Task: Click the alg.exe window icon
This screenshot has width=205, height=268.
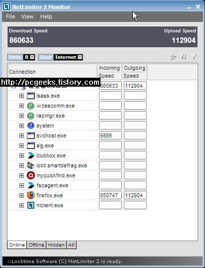Action: (31, 145)
